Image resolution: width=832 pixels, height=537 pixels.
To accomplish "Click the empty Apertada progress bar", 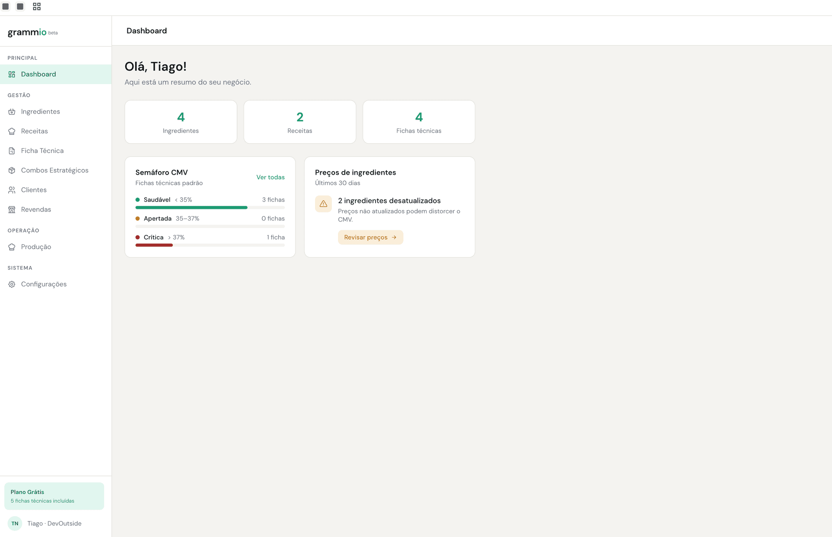I will 210,226.
